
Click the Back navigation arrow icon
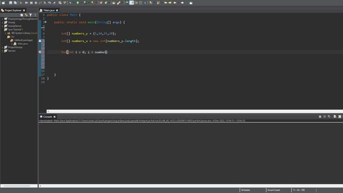point(175,3)
